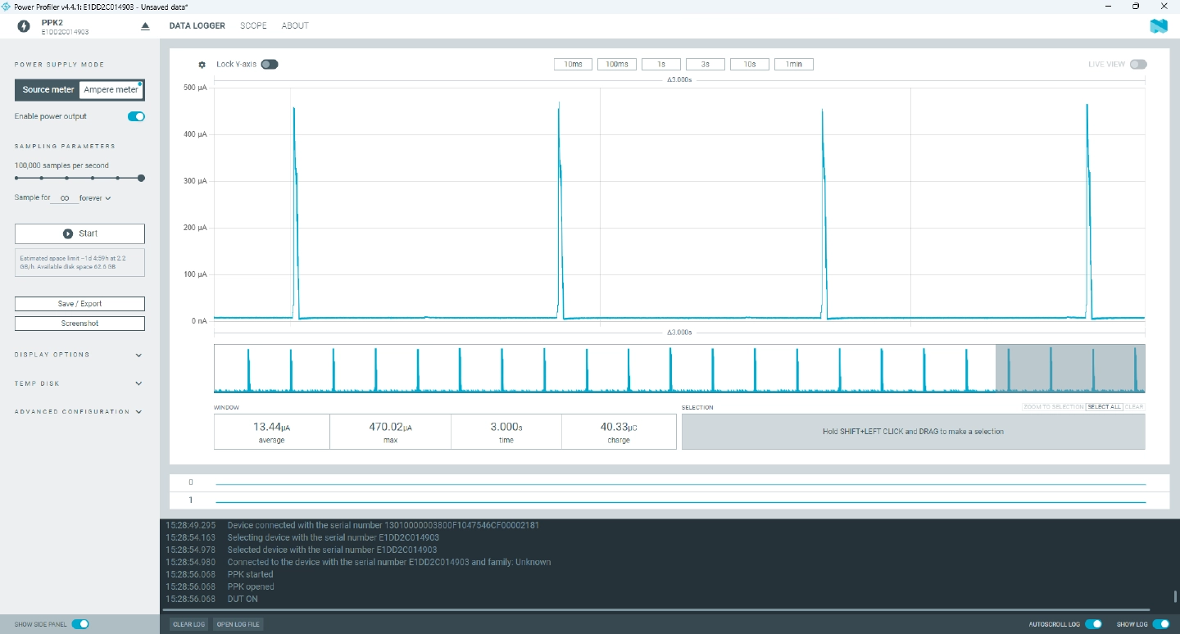Click the eject device triangle icon
This screenshot has width=1180, height=634.
(x=146, y=26)
